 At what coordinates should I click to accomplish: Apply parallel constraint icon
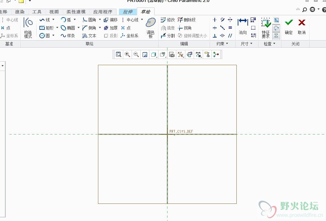pos(230,36)
